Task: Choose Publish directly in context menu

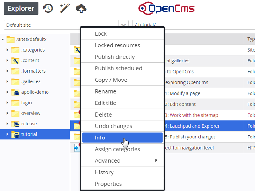Action: coord(114,57)
